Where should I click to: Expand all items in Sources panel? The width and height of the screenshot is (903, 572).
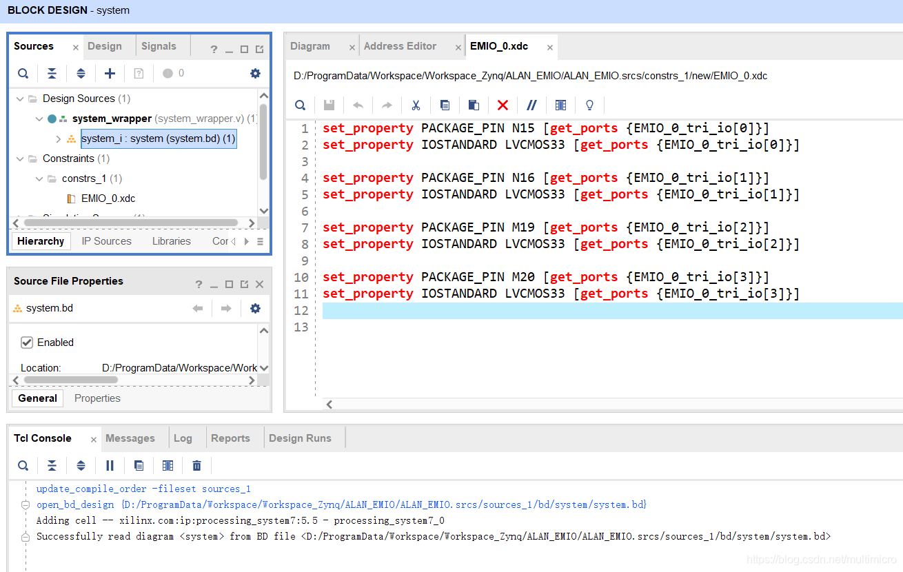point(81,74)
